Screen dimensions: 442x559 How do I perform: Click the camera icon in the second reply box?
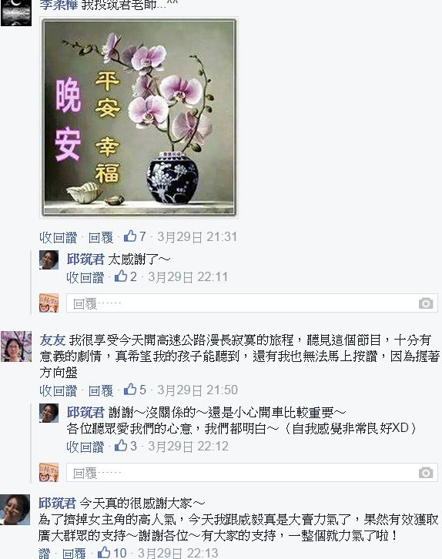click(x=426, y=473)
